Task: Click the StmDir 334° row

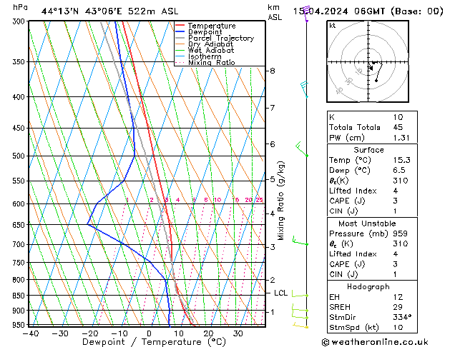Action: [372, 317]
